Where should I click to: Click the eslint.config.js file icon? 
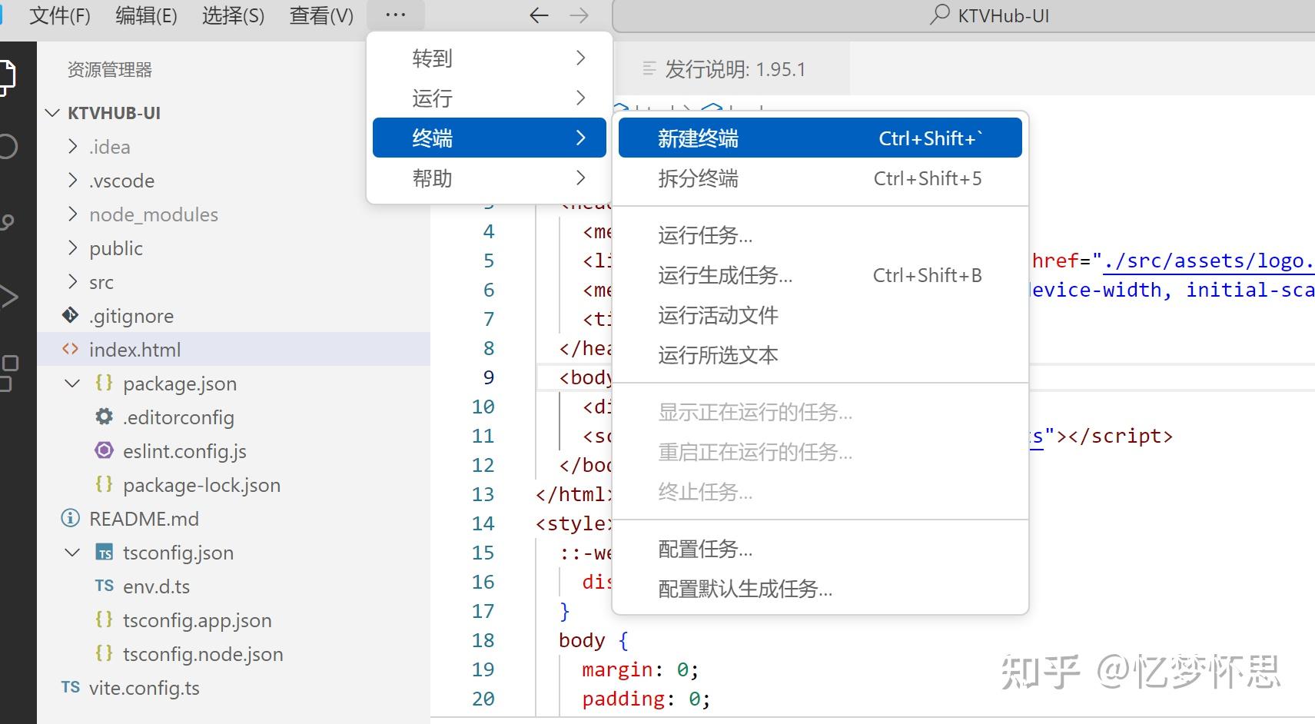104,450
